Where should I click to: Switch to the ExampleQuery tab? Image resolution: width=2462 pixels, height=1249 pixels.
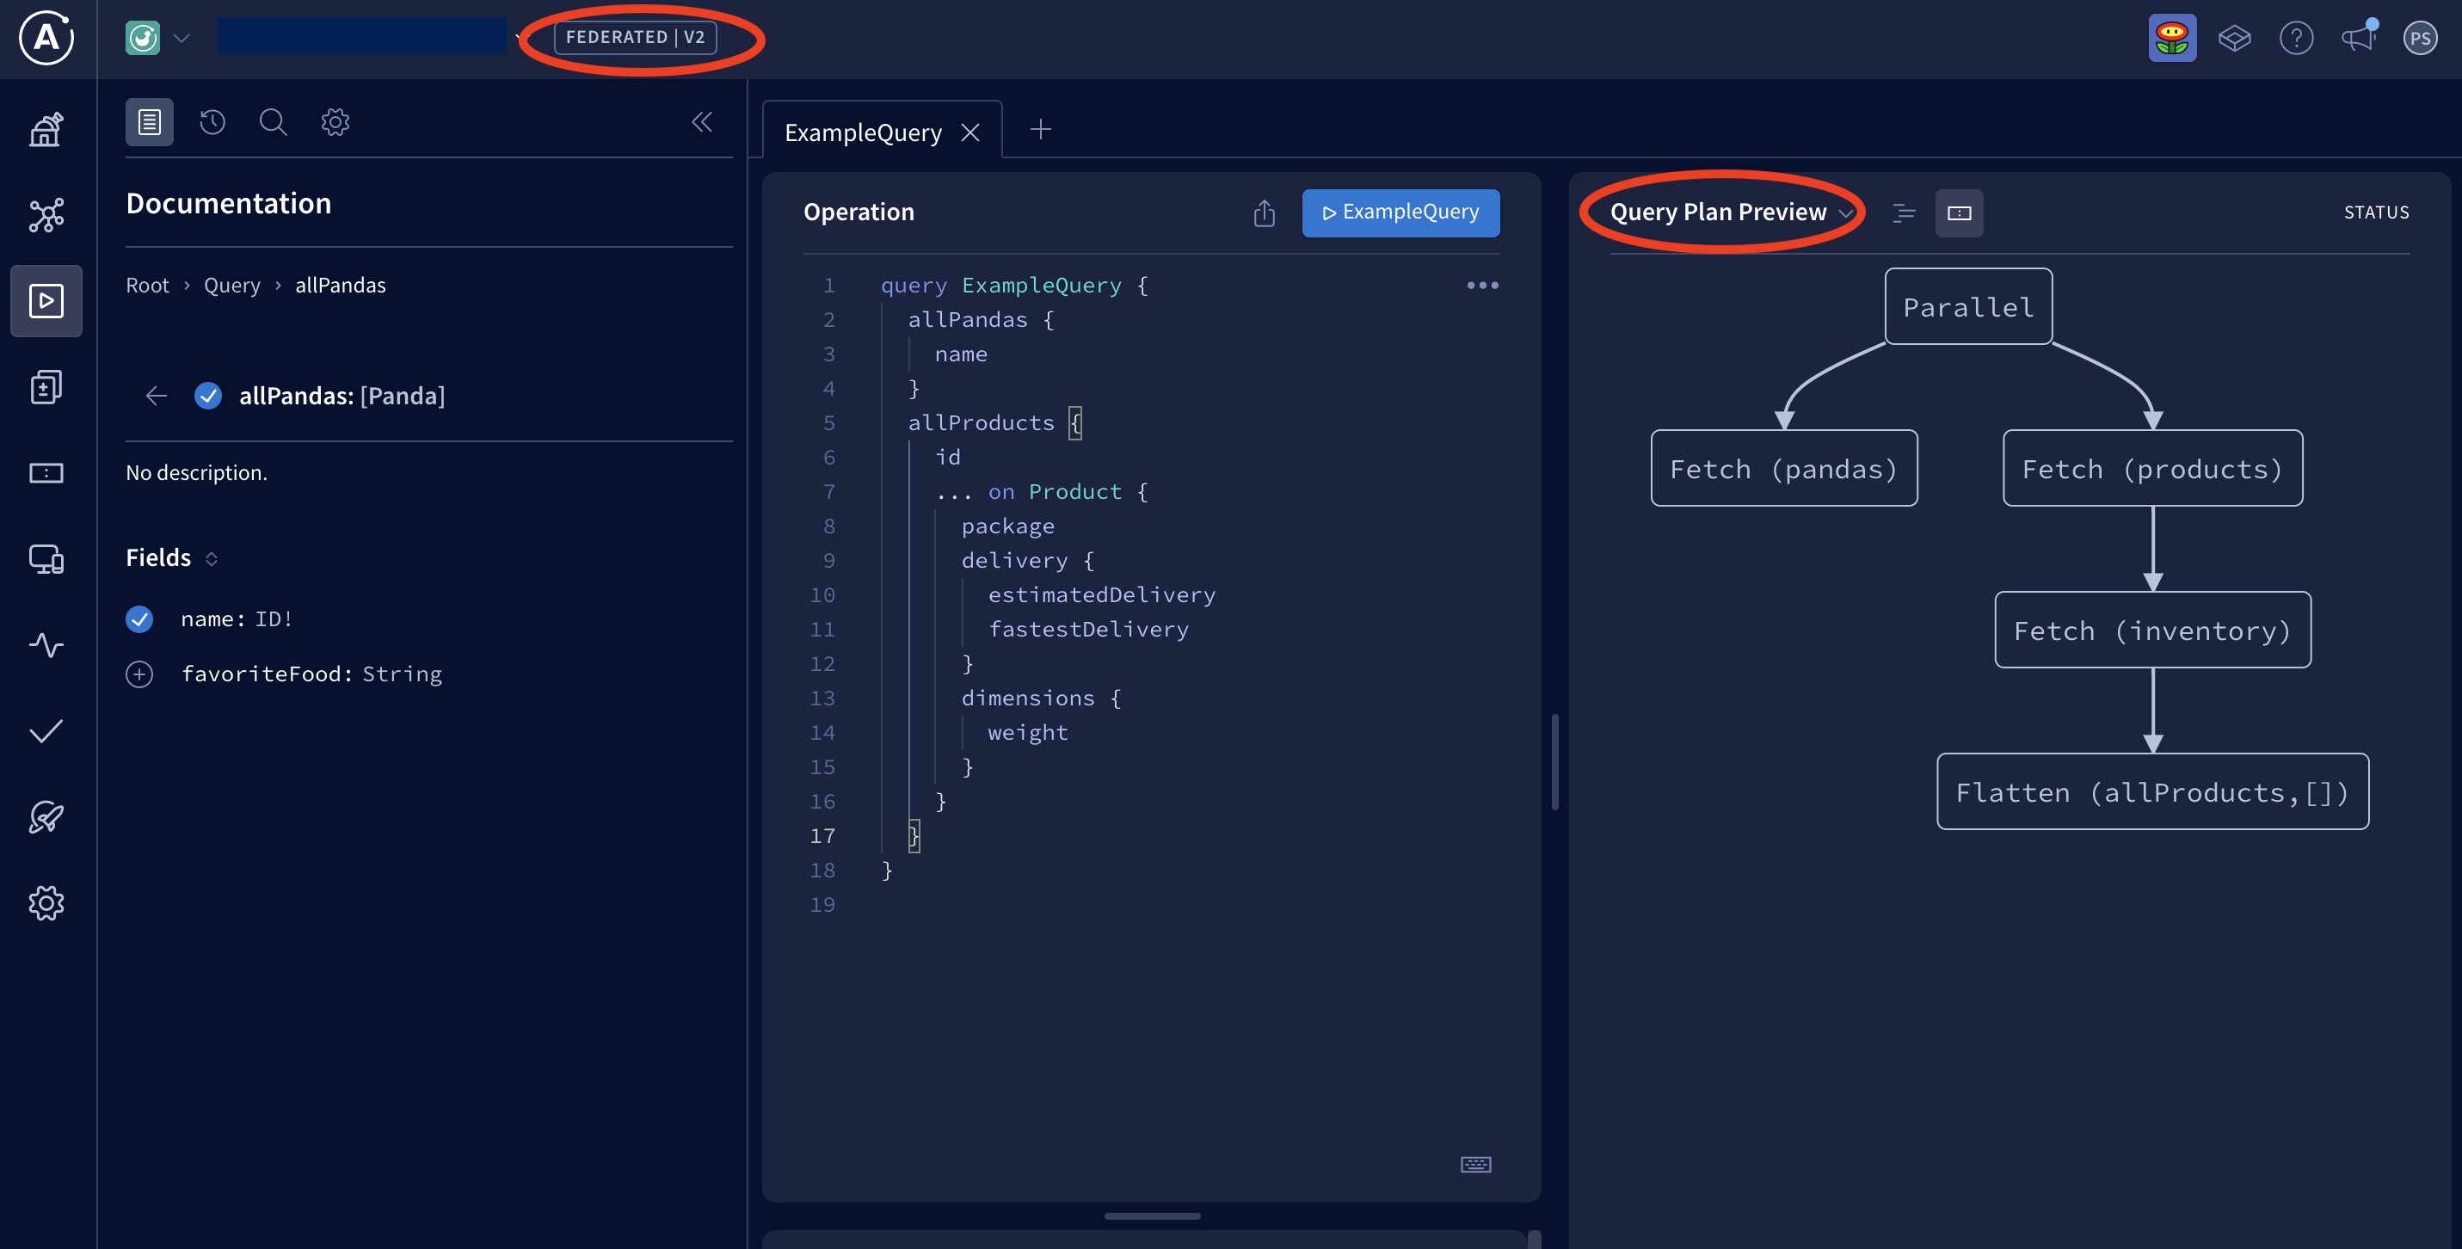click(x=863, y=131)
